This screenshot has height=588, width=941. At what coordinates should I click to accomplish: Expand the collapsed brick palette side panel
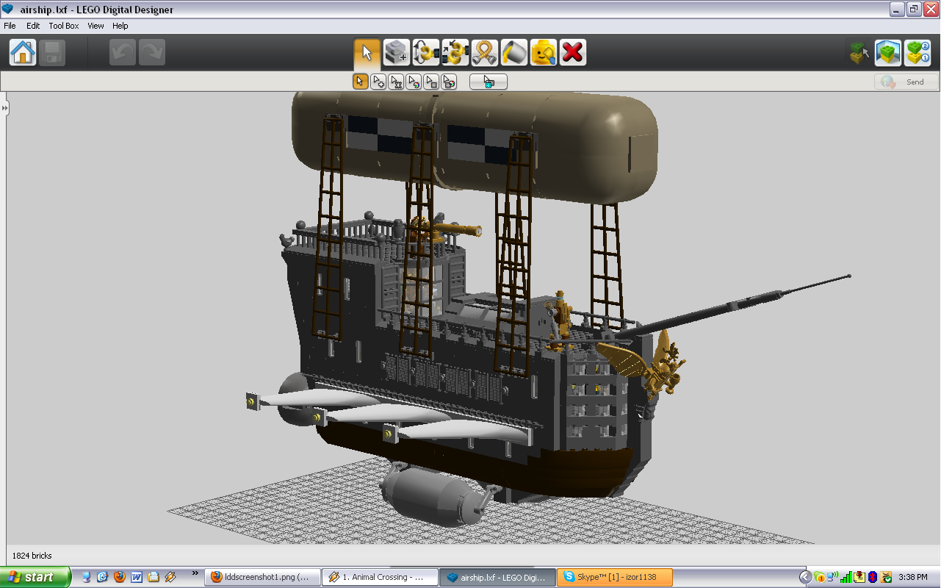[x=4, y=108]
